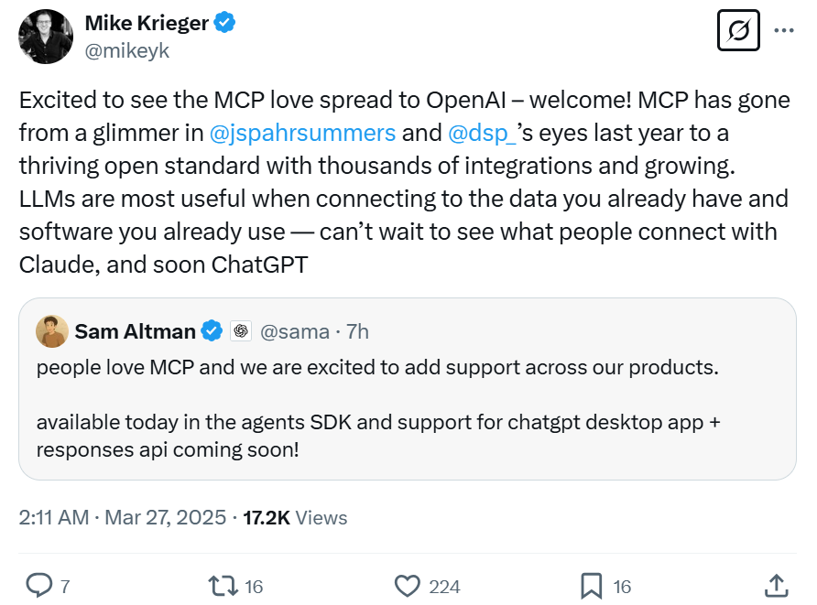This screenshot has height=605, width=817.
Task: Click the Grok icon in the tweet header
Action: pyautogui.click(x=740, y=30)
